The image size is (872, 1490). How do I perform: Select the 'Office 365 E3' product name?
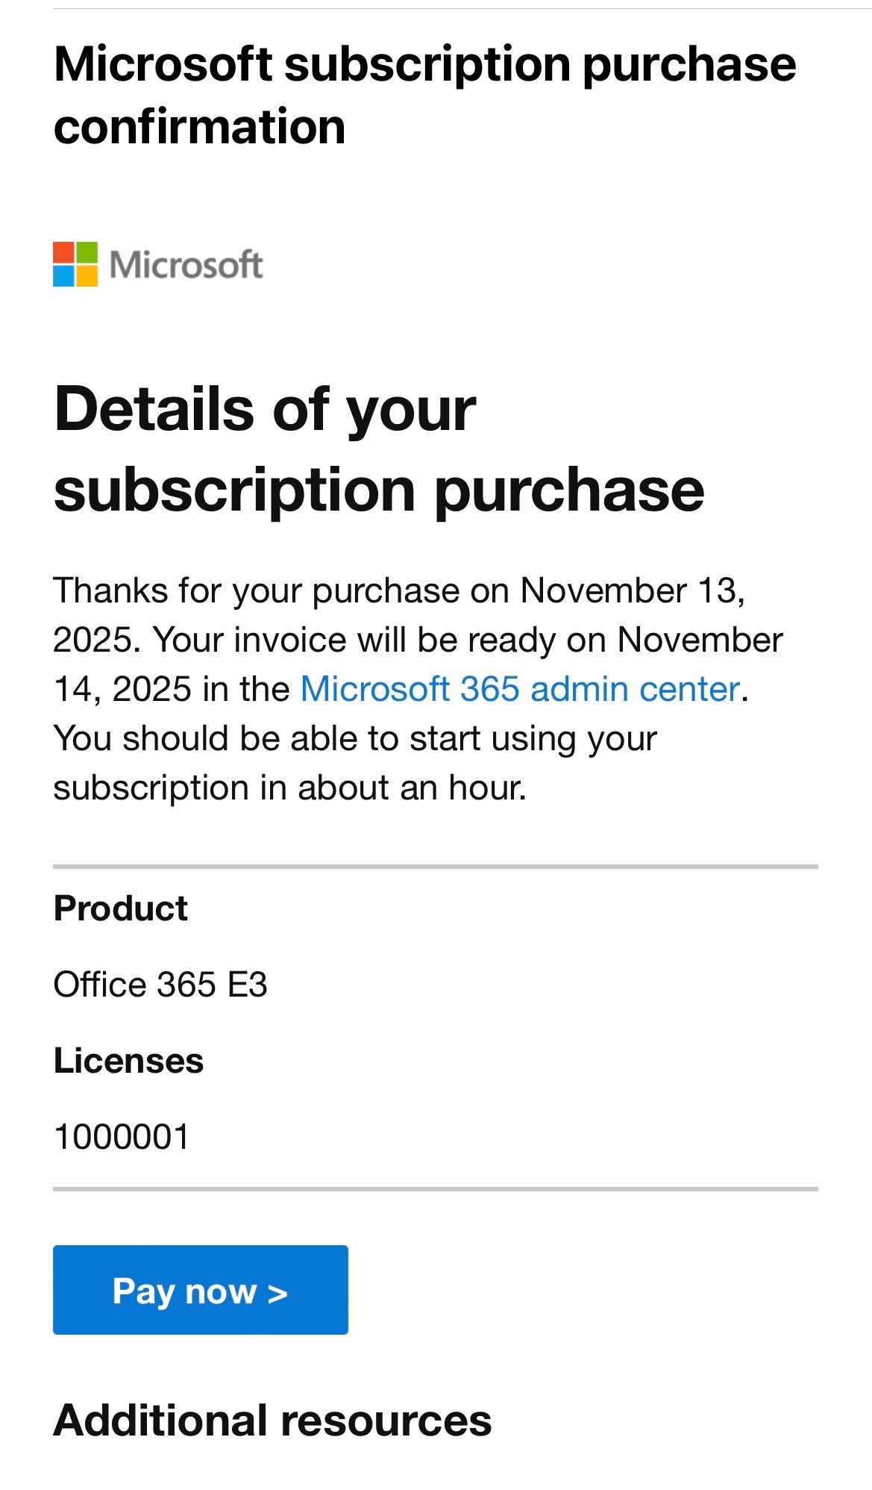pos(160,985)
